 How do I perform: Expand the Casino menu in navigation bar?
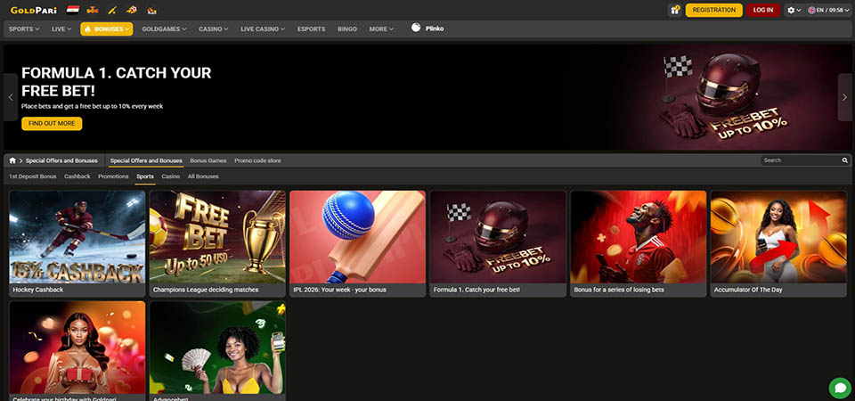[213, 29]
